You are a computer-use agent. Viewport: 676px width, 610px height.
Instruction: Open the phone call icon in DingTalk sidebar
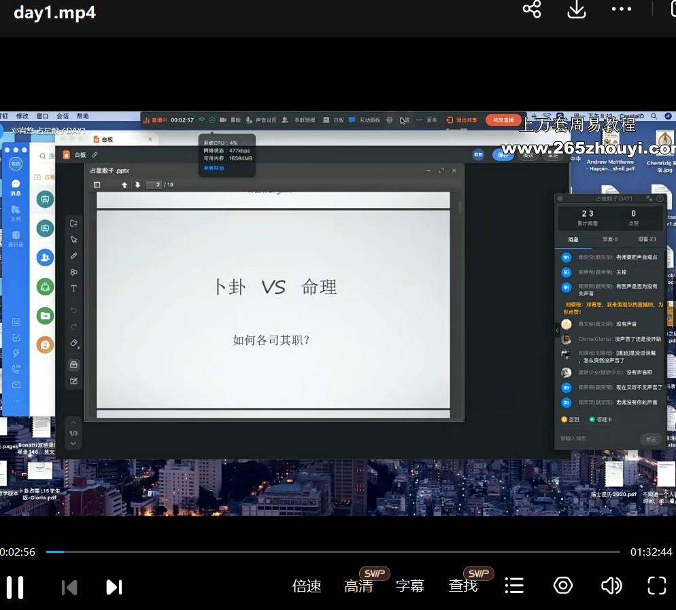16,369
